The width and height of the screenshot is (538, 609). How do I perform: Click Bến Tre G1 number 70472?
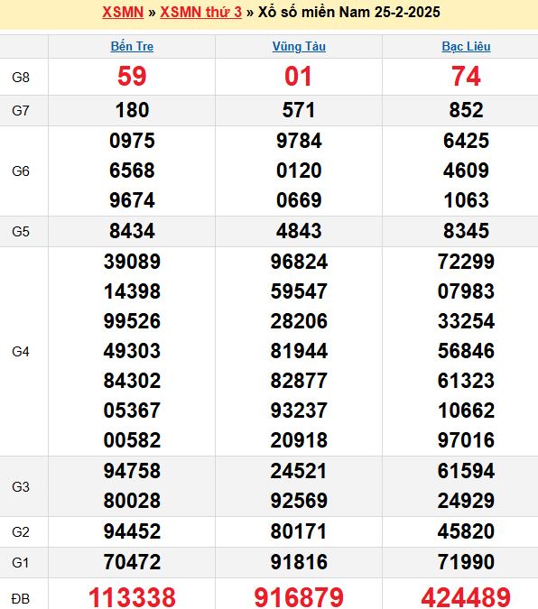coord(132,562)
